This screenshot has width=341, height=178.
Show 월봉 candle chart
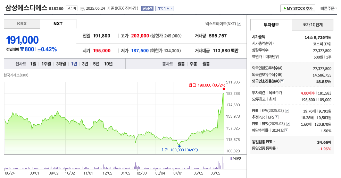point(206,64)
